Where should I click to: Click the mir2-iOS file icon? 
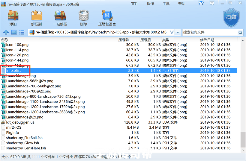pos(3,127)
